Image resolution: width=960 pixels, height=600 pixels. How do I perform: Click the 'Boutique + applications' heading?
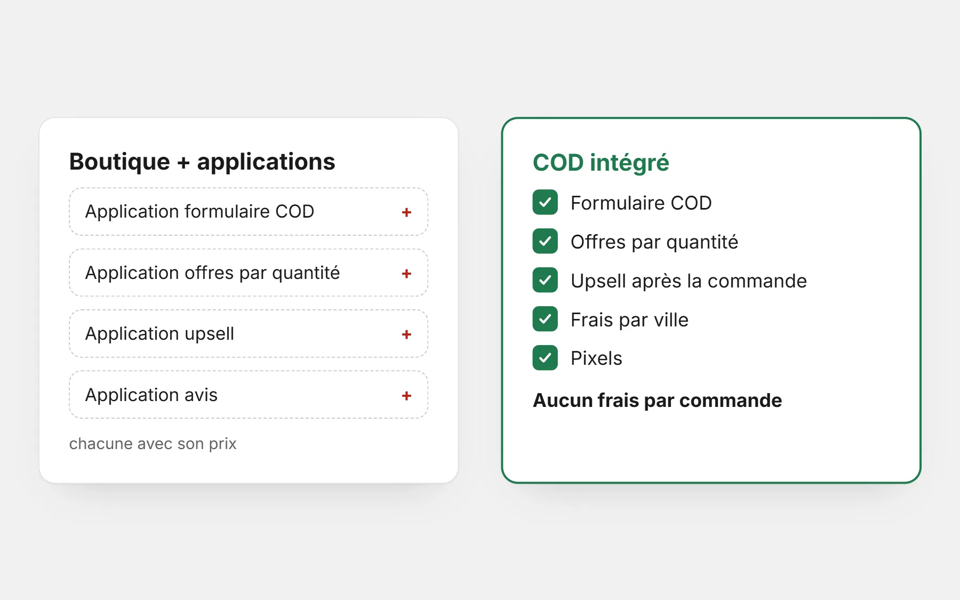(202, 162)
